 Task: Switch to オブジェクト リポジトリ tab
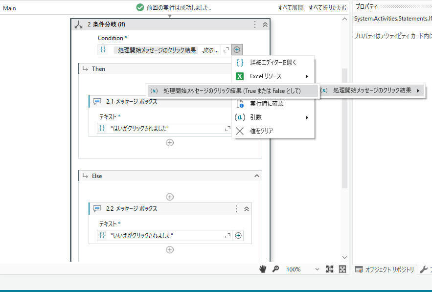pyautogui.click(x=385, y=270)
